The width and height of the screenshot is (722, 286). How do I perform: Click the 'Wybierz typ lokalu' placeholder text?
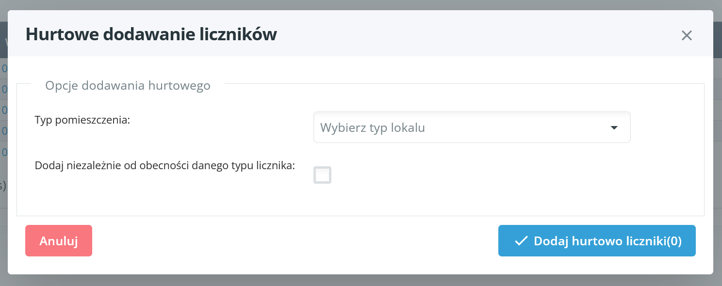point(373,128)
